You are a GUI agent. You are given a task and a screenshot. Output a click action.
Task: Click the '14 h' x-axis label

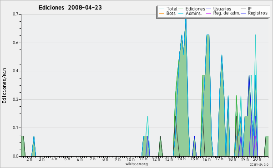(182, 159)
